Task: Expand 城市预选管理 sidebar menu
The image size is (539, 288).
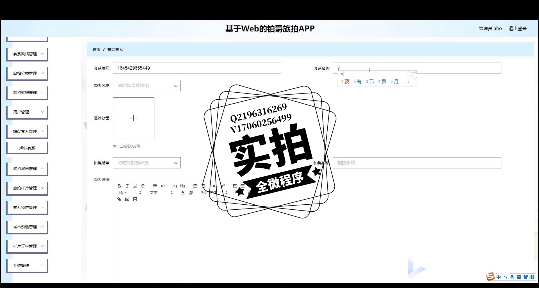Action: (x=27, y=227)
